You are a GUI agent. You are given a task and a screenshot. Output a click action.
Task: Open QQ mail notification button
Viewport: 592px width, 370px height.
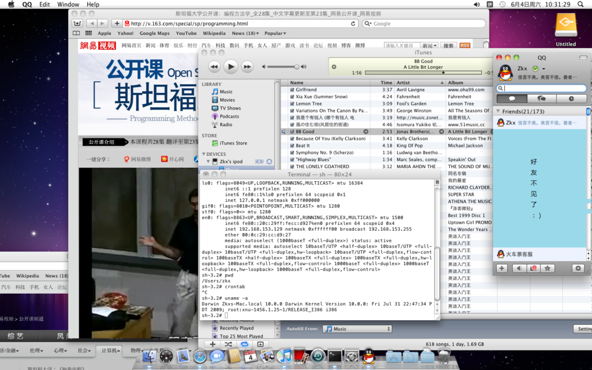coord(533,268)
